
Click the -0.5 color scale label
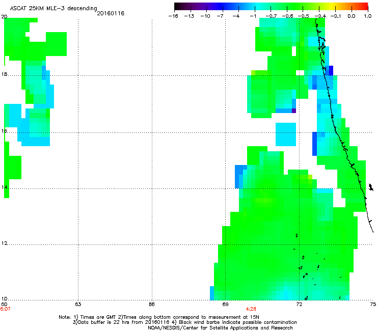[304, 16]
